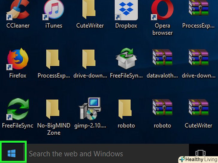Viewport: 218px width, 163px height.
Task: Select the drive-down... WinRAR archive icon
Action: click(199, 57)
